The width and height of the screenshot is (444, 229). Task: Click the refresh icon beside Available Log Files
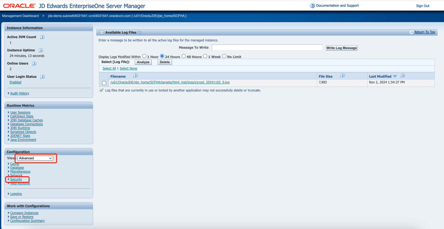(x=140, y=32)
